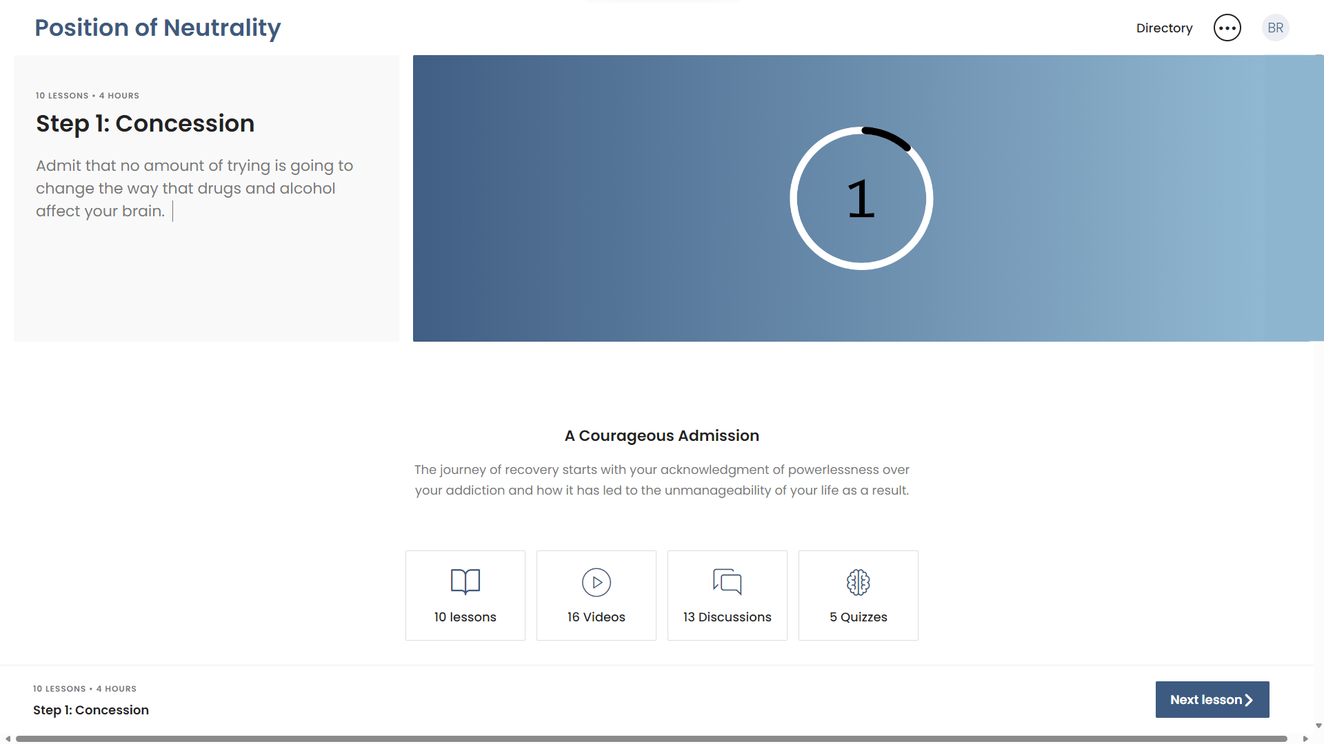
Task: Open the Quizzes brain icon
Action: click(x=858, y=582)
